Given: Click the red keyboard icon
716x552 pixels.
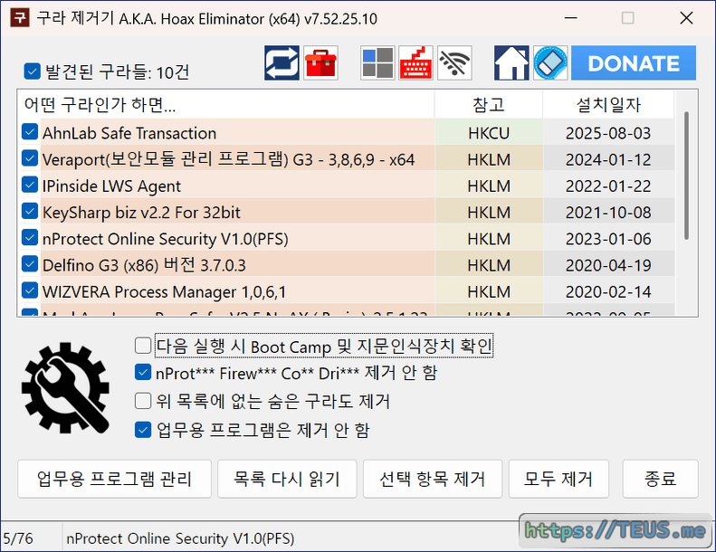Looking at the screenshot, I should (x=415, y=63).
